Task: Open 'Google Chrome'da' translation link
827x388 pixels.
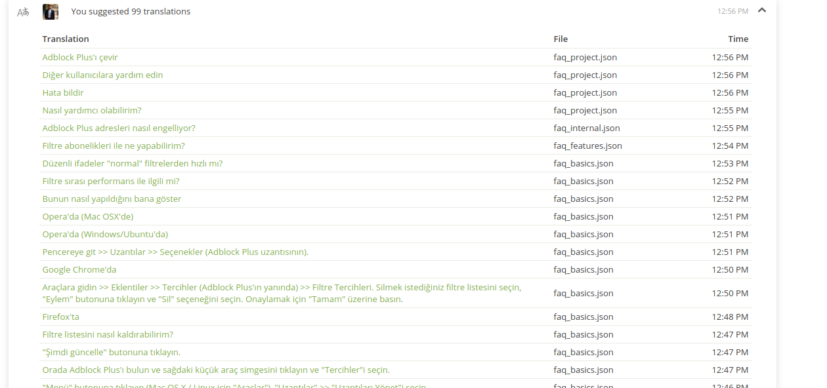Action: 79,269
